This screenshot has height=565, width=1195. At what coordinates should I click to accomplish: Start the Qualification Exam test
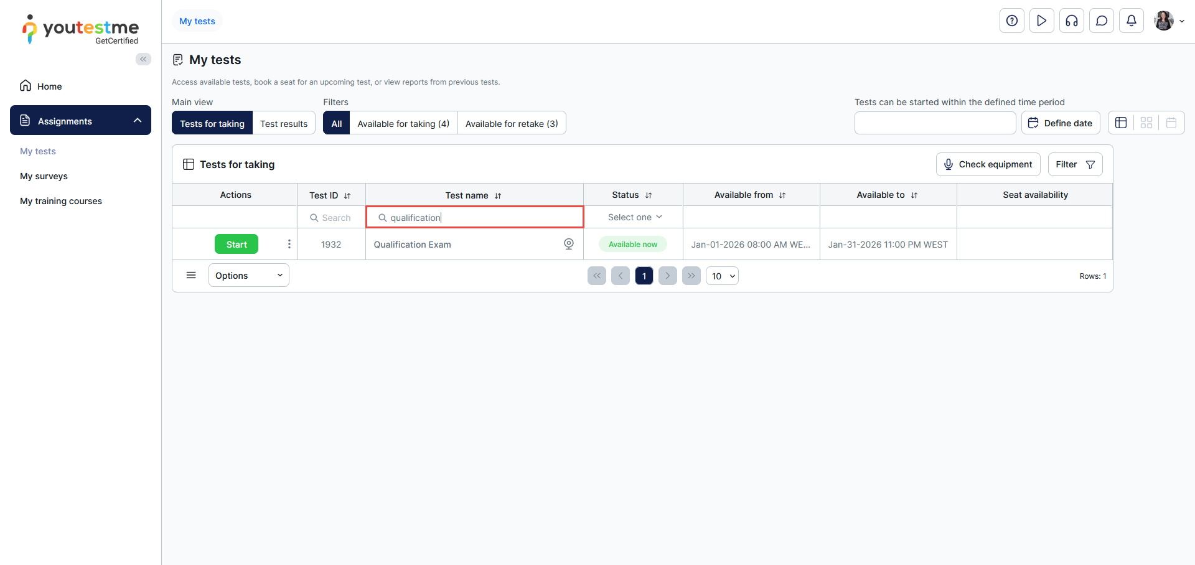pos(236,244)
